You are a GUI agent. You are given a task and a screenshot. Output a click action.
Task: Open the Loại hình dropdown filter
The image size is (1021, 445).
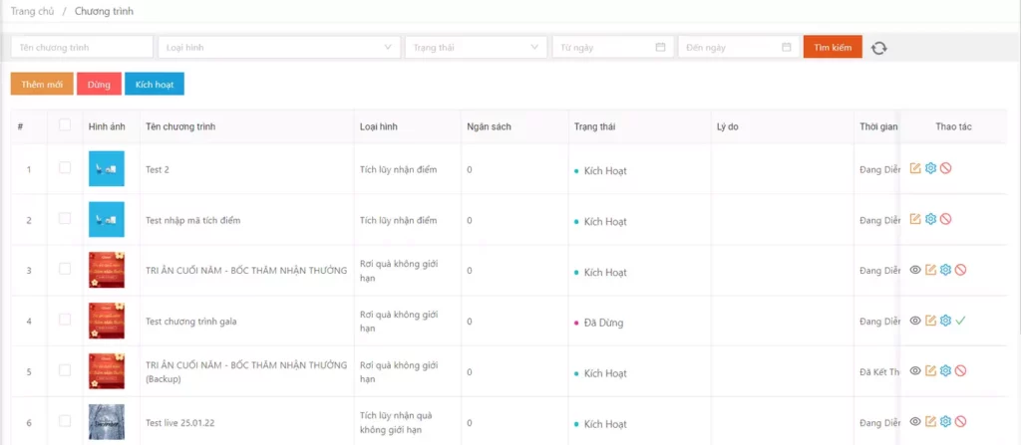coord(279,48)
